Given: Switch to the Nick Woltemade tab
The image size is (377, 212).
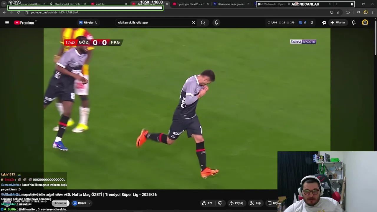Looking at the screenshot, I should click(272, 4).
